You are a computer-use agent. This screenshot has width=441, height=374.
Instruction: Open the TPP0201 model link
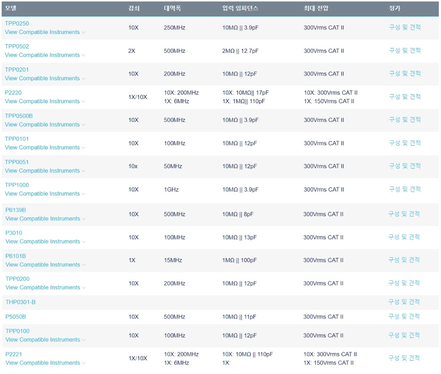tap(17, 70)
